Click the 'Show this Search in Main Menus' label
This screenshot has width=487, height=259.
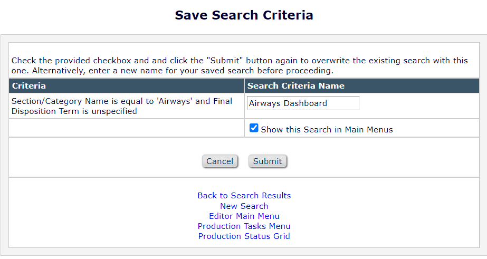pyautogui.click(x=327, y=129)
